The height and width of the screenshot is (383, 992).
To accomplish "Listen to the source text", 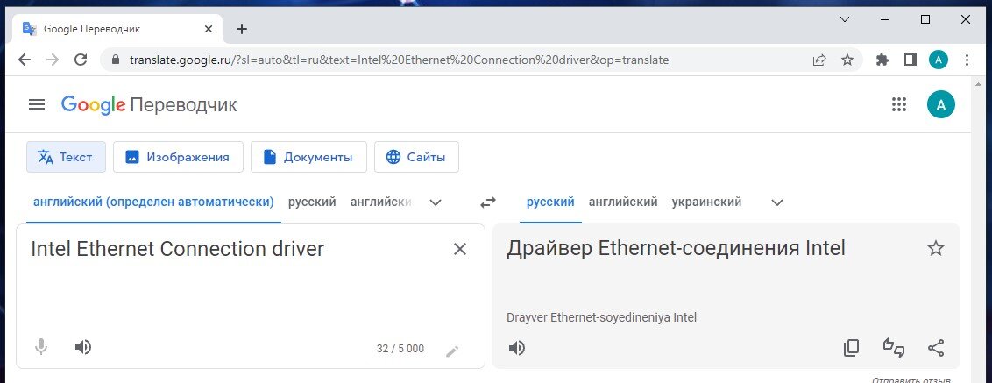I will pos(83,347).
